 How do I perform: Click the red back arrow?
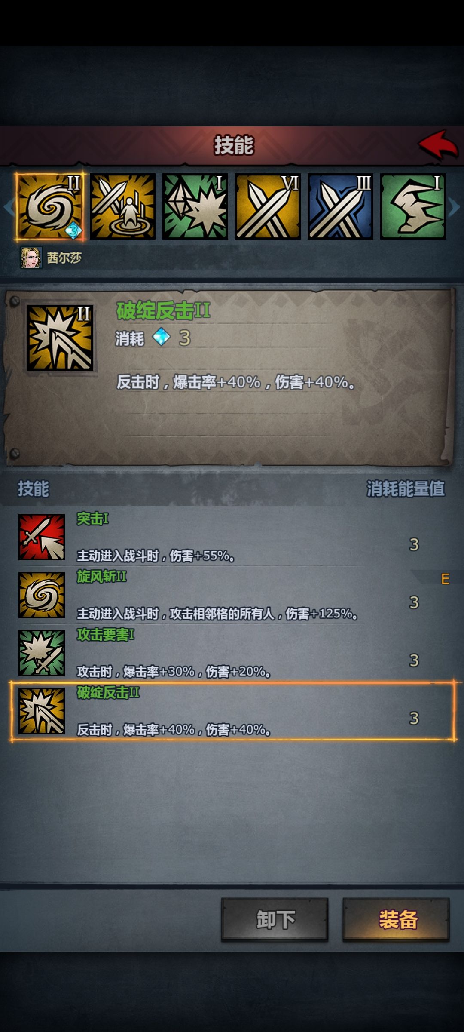coord(439,145)
